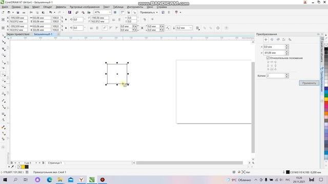Increase the copies count stepper

click(287, 75)
